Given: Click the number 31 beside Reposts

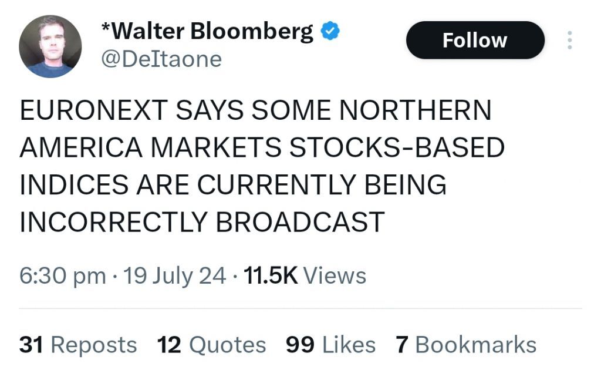Looking at the screenshot, I should (31, 345).
